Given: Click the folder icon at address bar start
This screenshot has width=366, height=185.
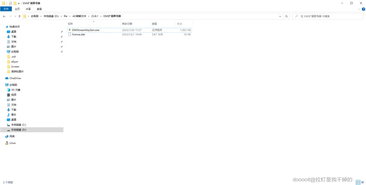Looking at the screenshot, I should (x=25, y=16).
